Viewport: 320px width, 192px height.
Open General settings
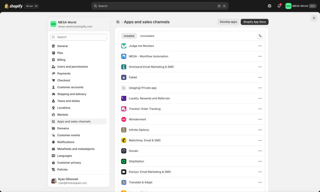78,46
